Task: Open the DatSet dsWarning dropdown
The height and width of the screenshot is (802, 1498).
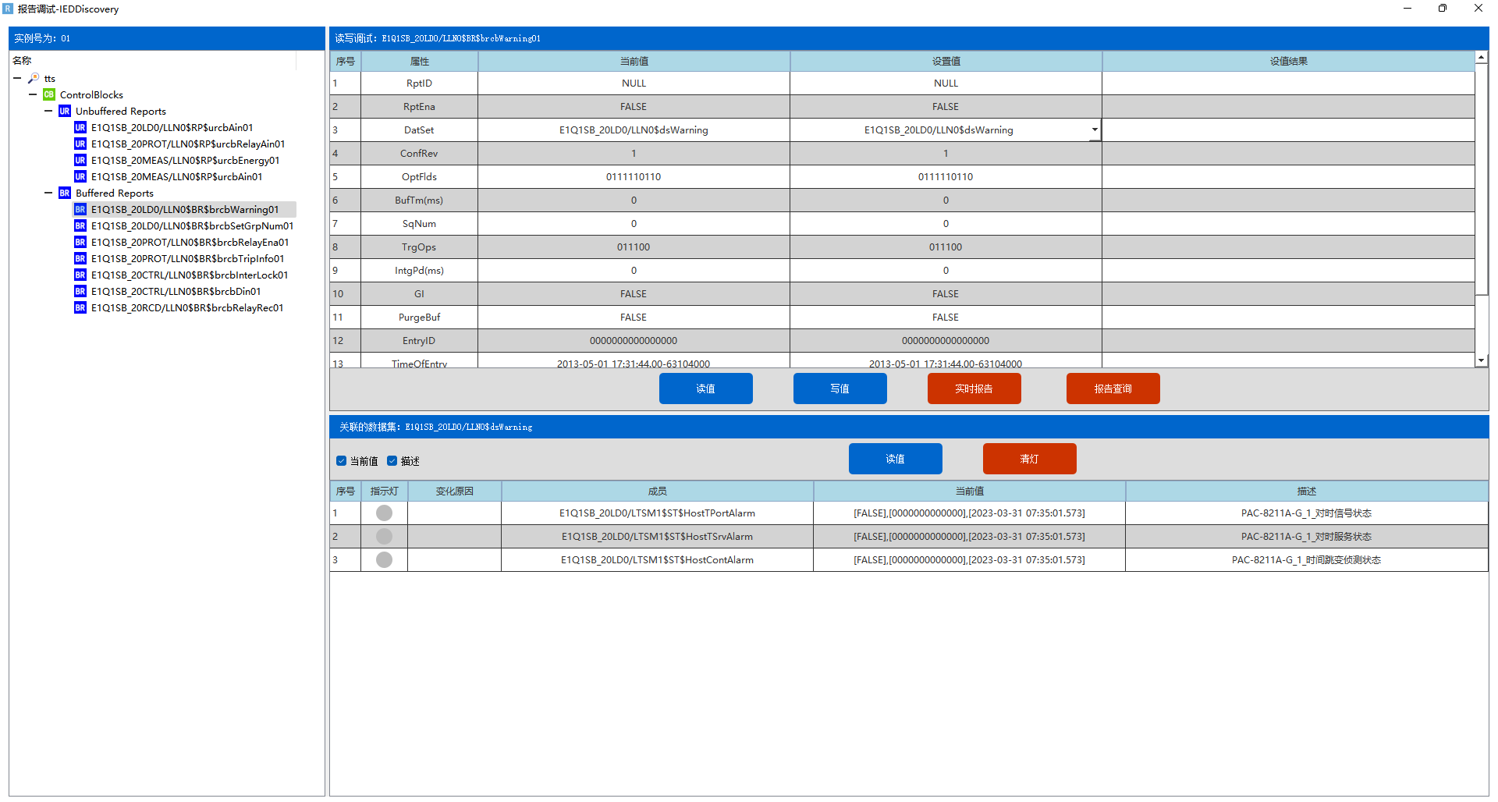Action: 1095,130
